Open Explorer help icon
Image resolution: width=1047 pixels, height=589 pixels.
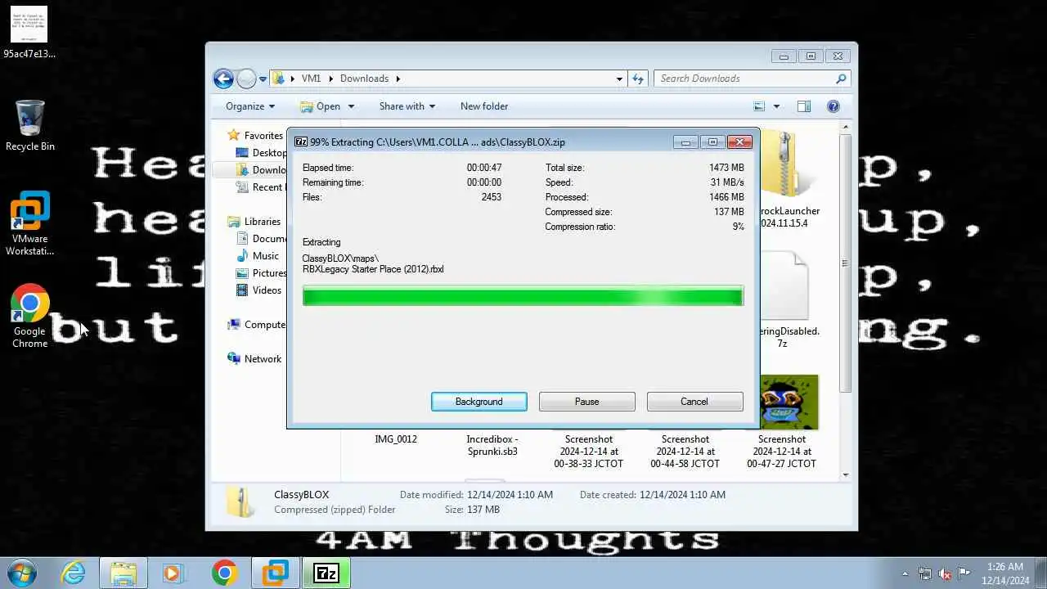click(834, 106)
